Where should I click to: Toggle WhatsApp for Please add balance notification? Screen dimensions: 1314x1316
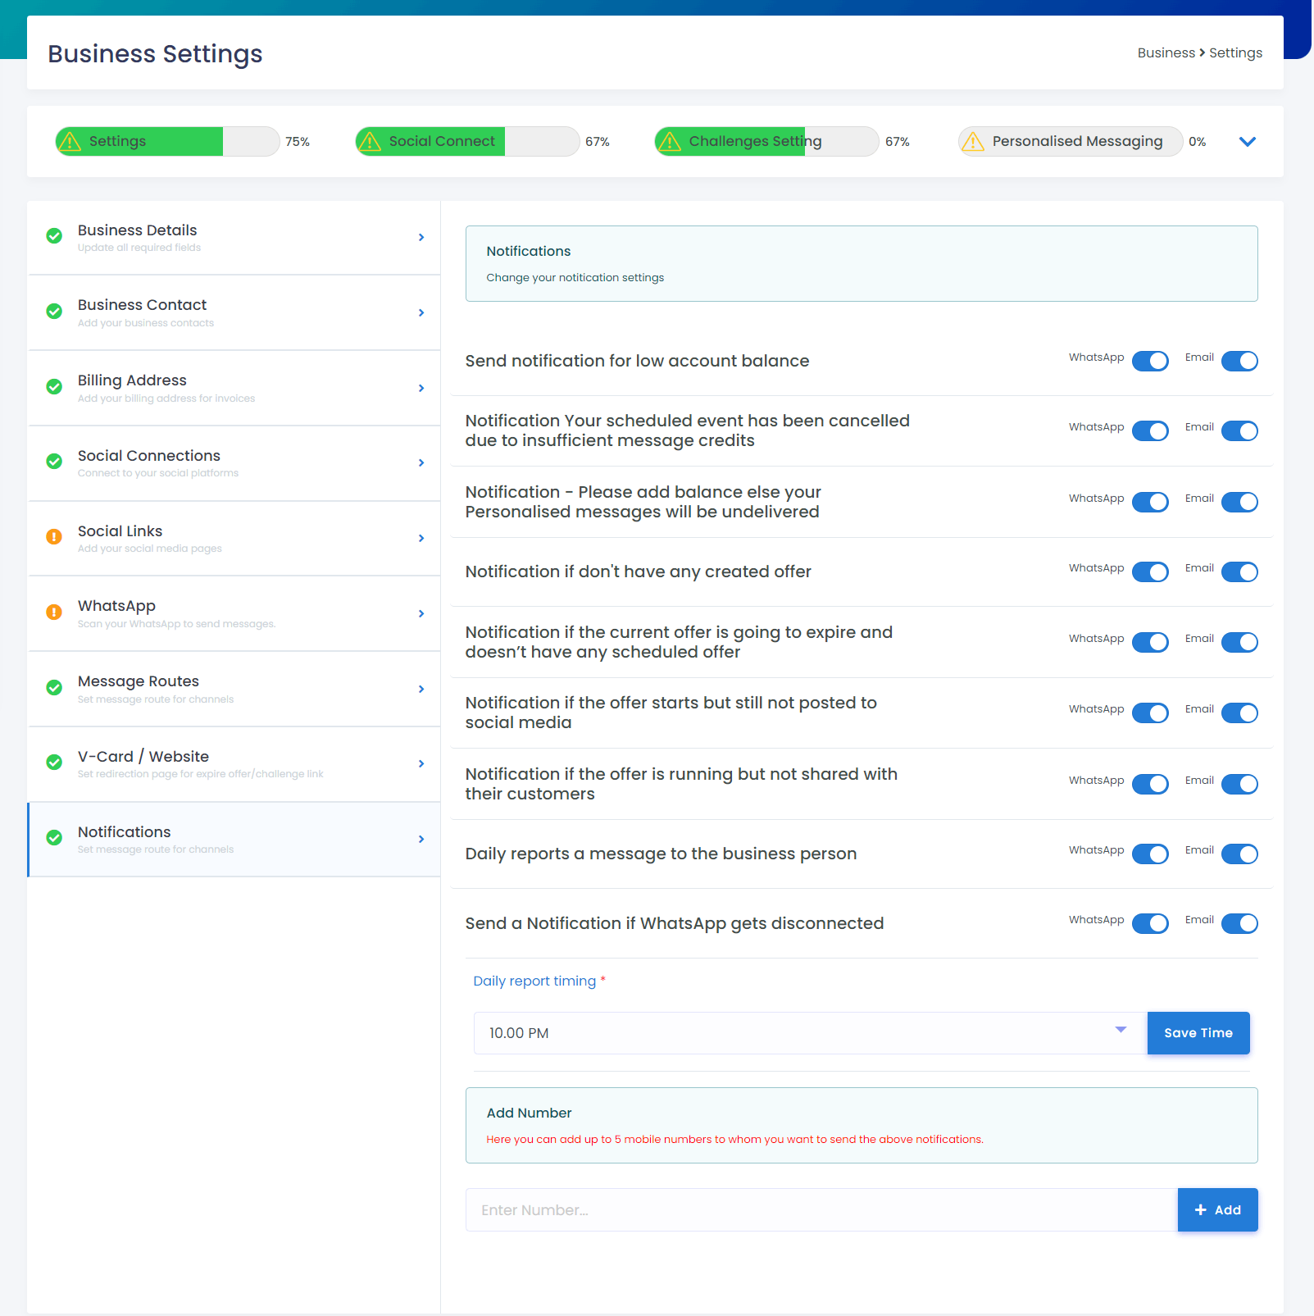1150,502
